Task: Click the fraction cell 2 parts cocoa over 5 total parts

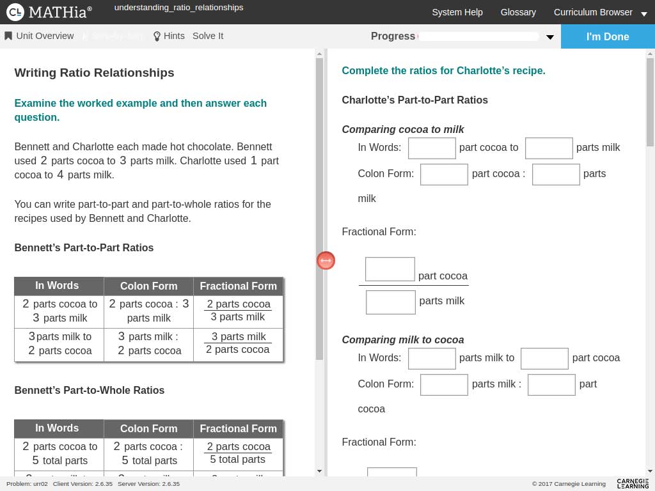Action: [x=238, y=453]
